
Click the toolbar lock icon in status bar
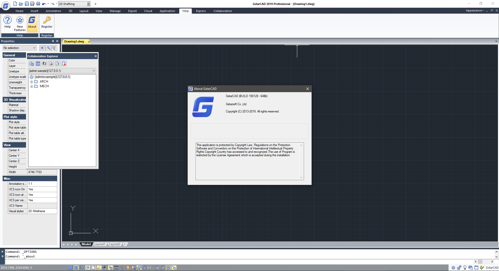(459, 268)
